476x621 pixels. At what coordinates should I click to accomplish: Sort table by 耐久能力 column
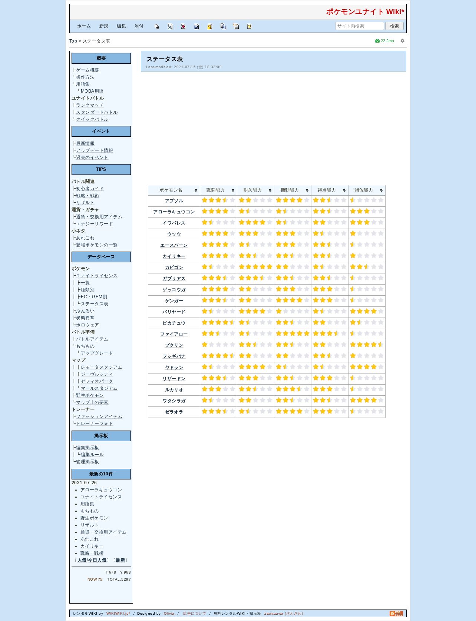(x=255, y=190)
